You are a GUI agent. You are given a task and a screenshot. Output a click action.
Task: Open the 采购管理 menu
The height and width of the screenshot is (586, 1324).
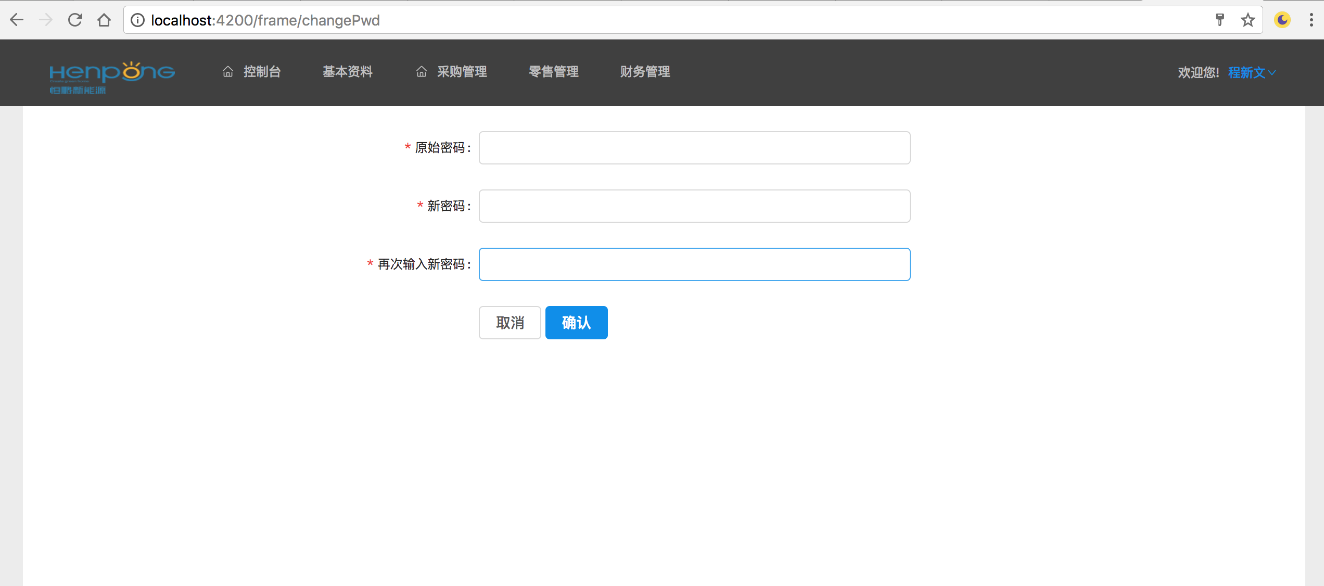(452, 72)
